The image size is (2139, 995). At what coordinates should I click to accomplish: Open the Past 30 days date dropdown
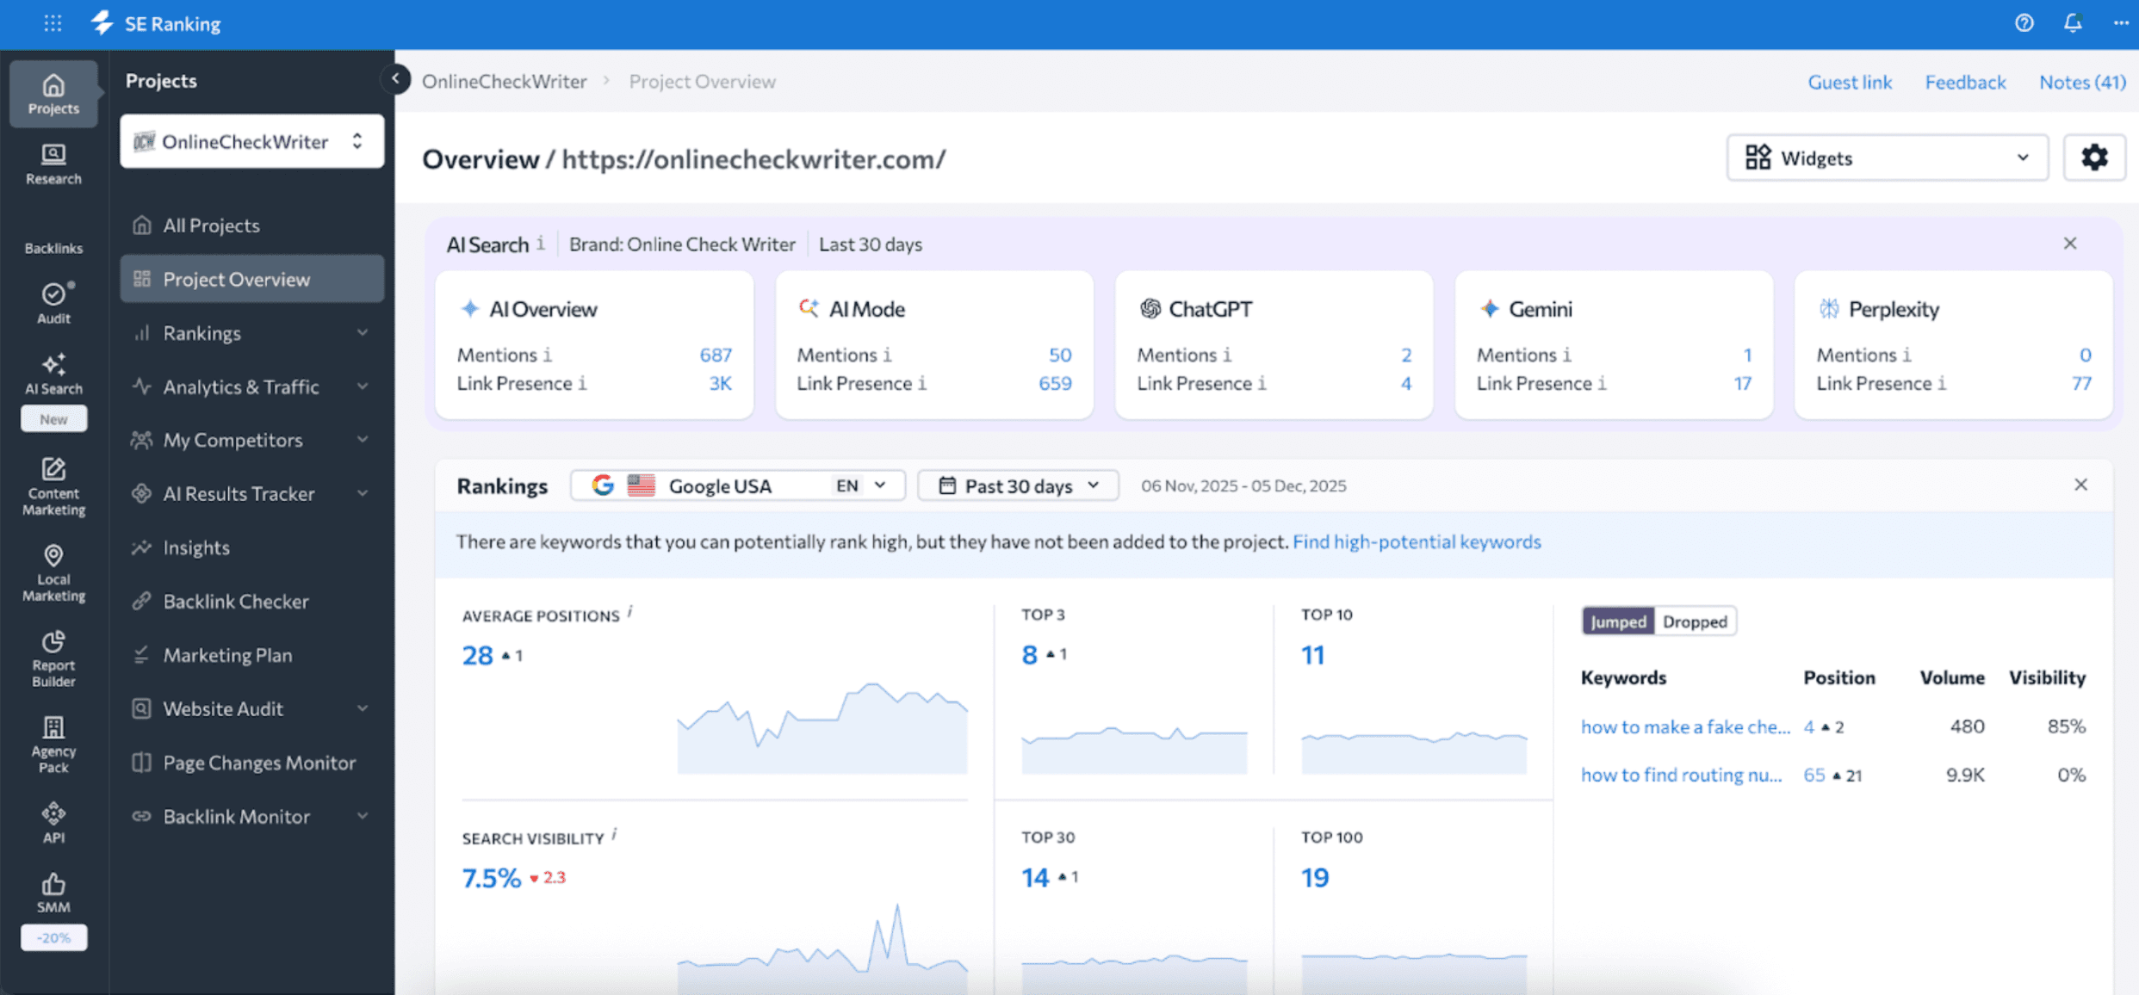coord(1017,485)
